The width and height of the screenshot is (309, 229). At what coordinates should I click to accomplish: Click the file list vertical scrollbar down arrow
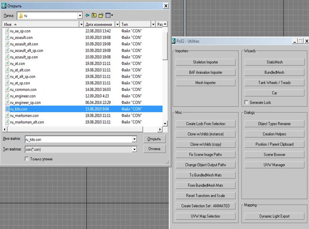[165, 124]
